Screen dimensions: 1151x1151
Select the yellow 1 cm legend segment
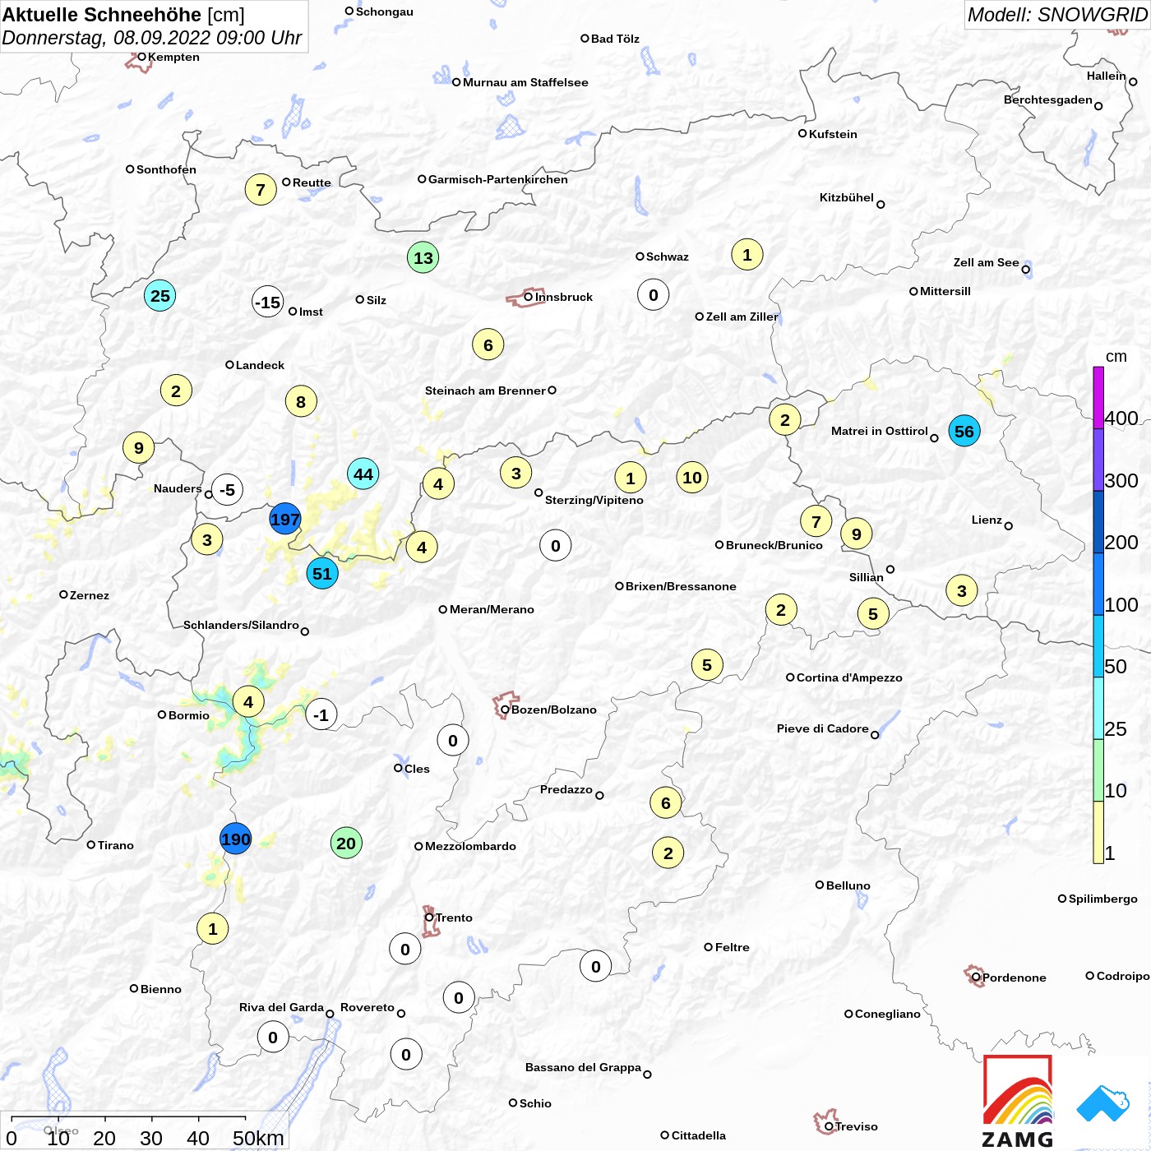click(x=1098, y=832)
